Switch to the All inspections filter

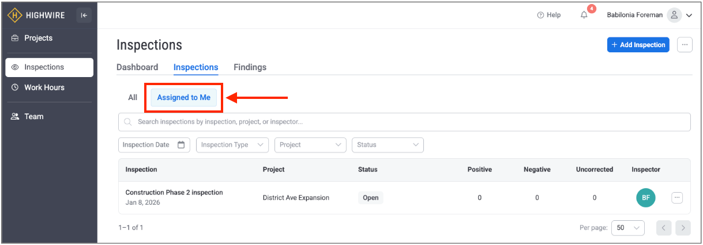[133, 98]
